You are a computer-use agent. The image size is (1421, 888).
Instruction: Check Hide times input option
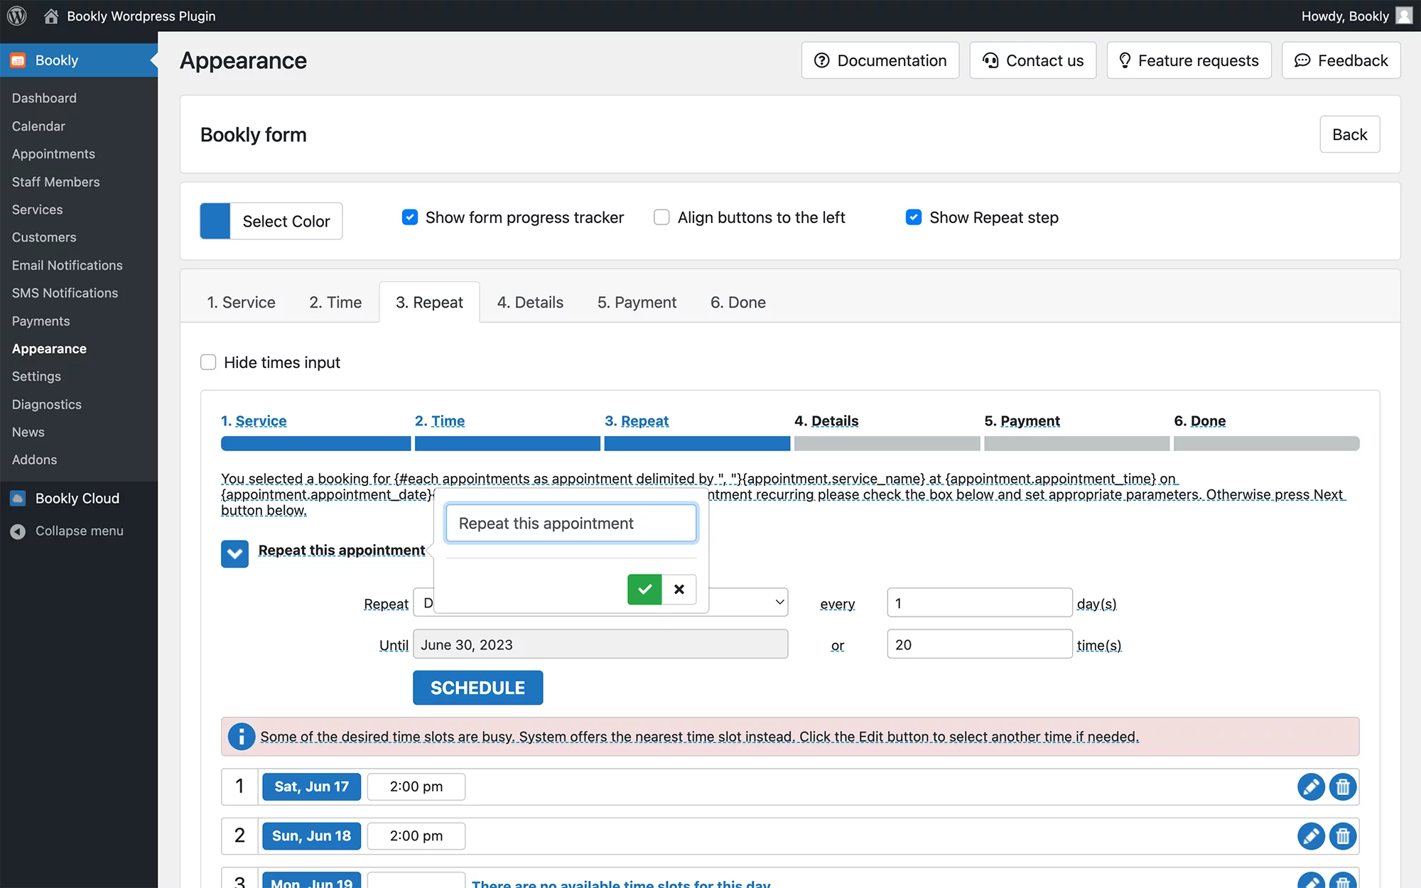[x=208, y=362]
